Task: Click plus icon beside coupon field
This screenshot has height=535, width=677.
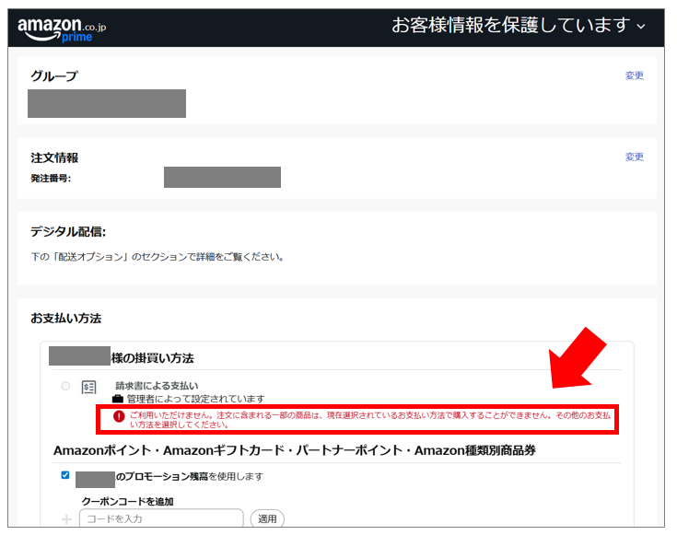Action: [66, 519]
